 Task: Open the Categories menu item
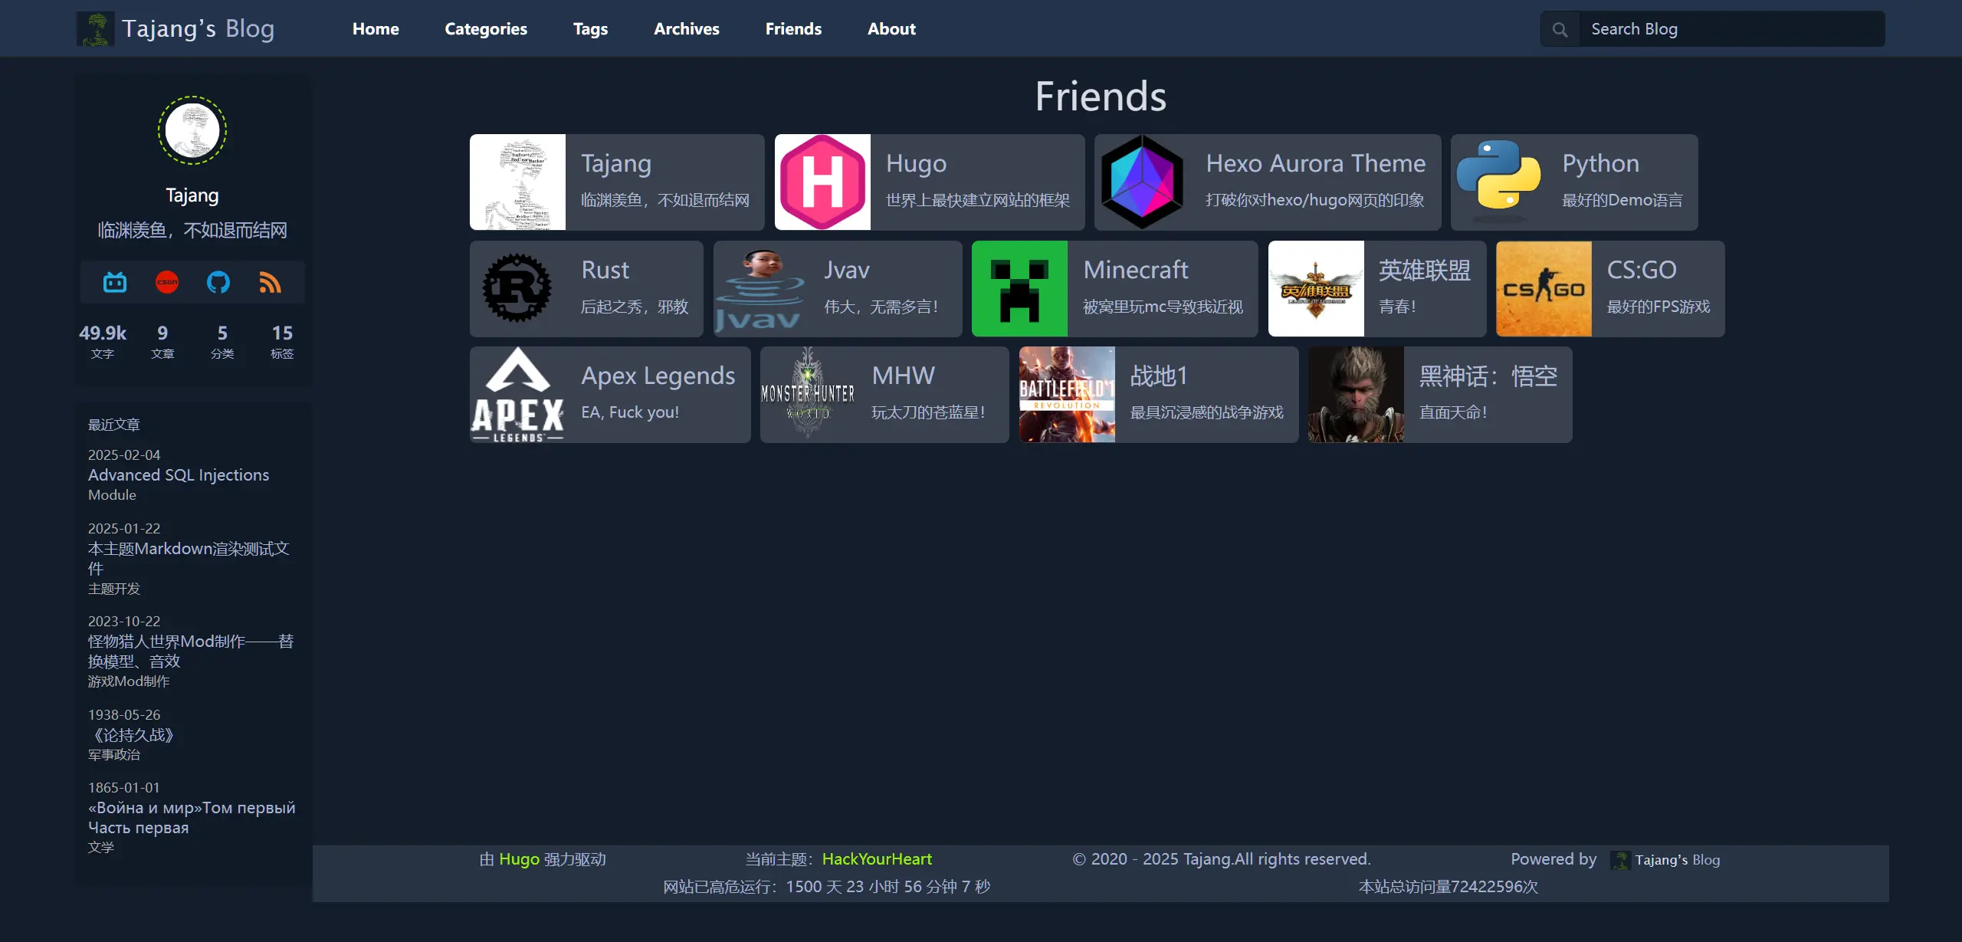pos(486,29)
